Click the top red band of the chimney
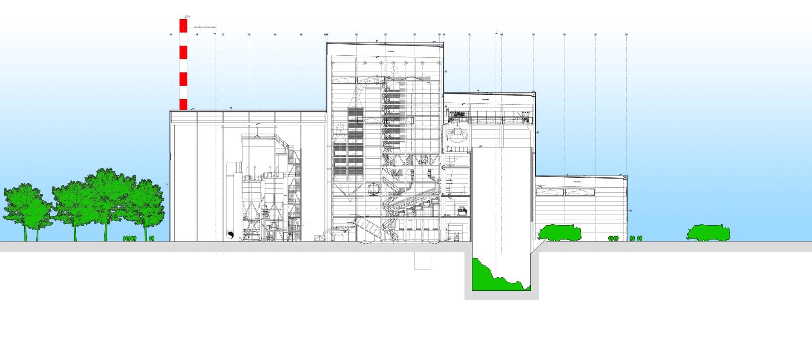The image size is (812, 338). click(183, 25)
